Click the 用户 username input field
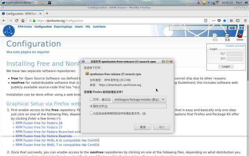The width and height of the screenshot is (249, 156). [235, 54]
